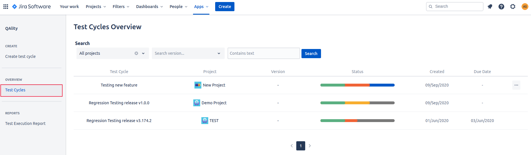The image size is (531, 155).
Task: Click the TEST project avatar icon
Action: 205,121
